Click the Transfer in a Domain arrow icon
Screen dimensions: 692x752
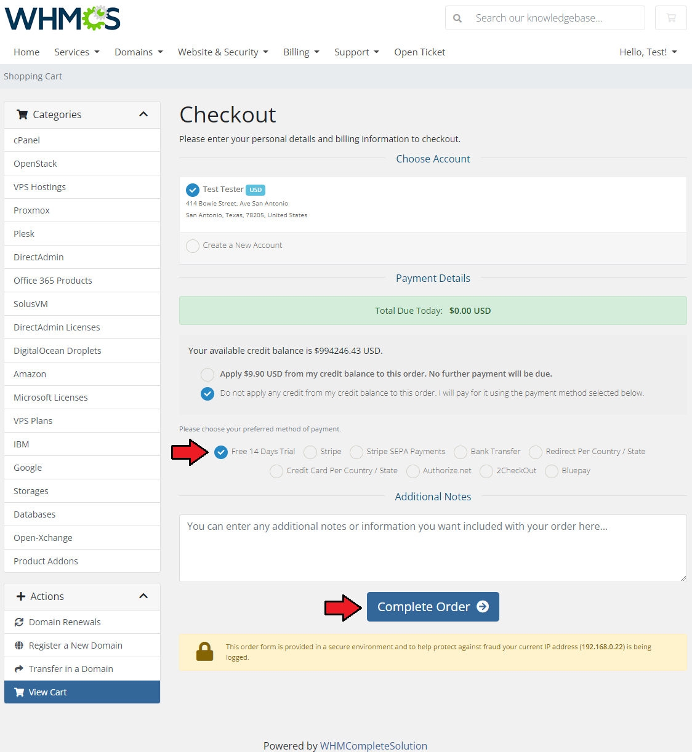[19, 669]
